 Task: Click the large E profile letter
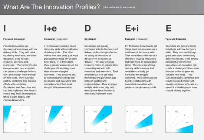[169, 28]
